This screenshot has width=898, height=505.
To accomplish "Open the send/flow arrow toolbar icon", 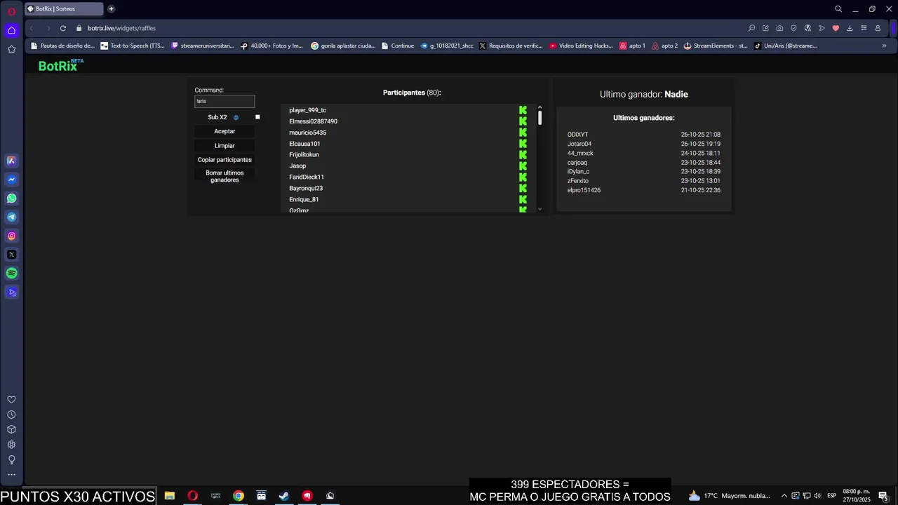I will point(822,28).
